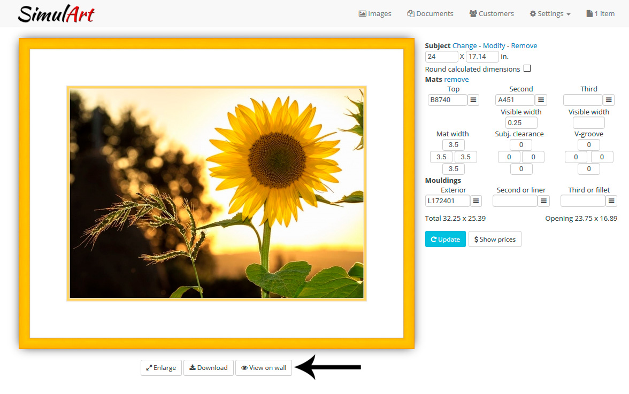Click the Total 32.25 x 25.39 text
Screen dimensions: 629x394
[x=455, y=219]
